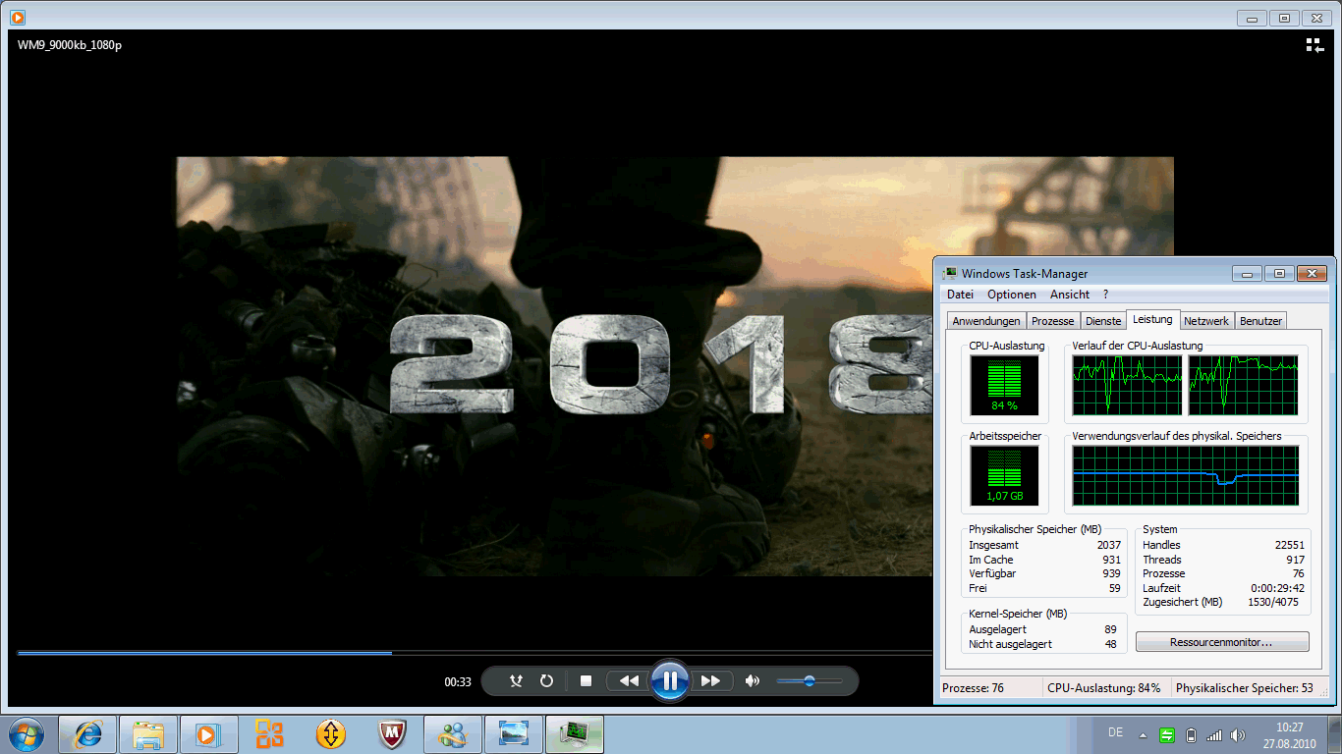The height and width of the screenshot is (754, 1342).
Task: Click the Threads value 917
Action: tap(1296, 560)
